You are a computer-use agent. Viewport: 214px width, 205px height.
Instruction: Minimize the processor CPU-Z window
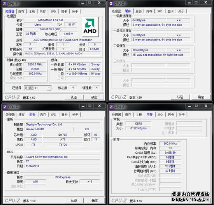click(83, 3)
